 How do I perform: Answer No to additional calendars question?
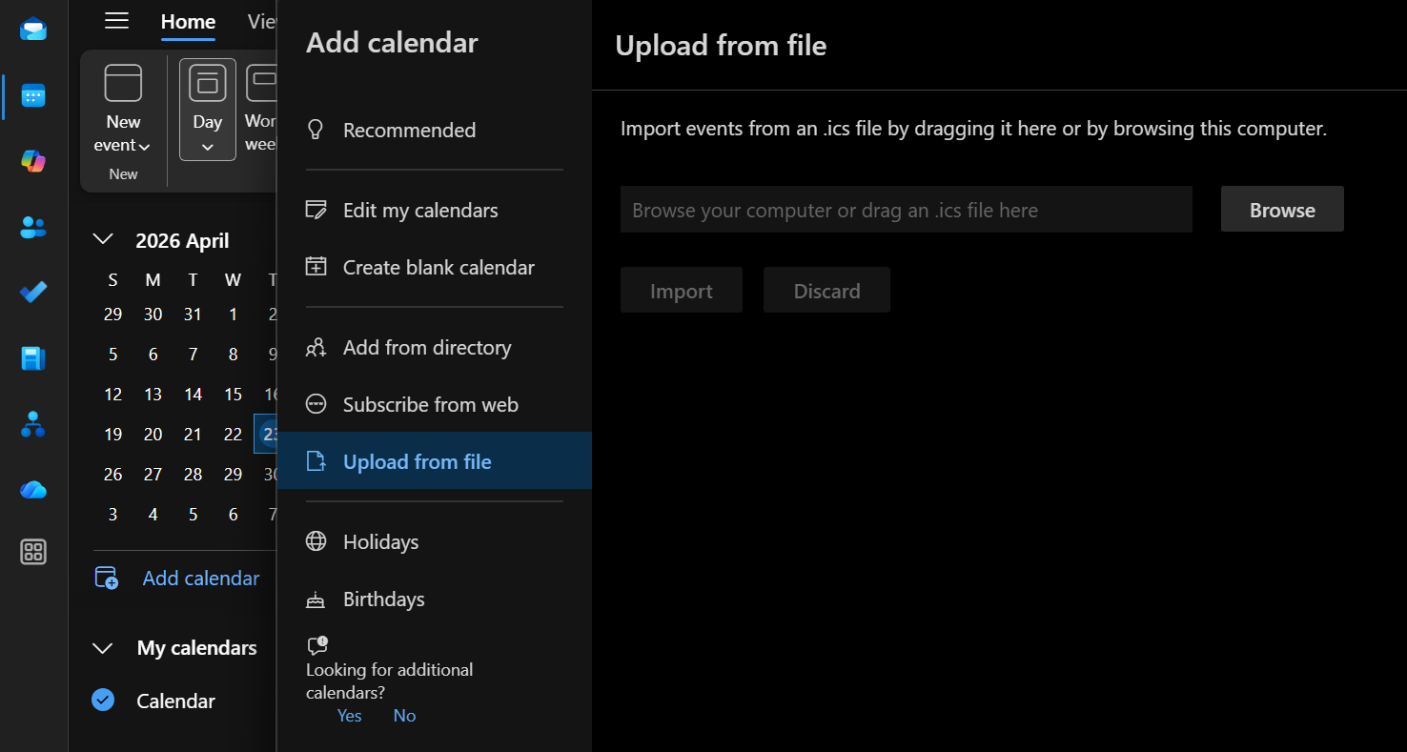point(404,716)
